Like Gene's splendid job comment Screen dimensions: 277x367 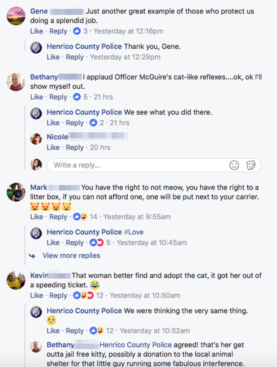tap(36, 31)
